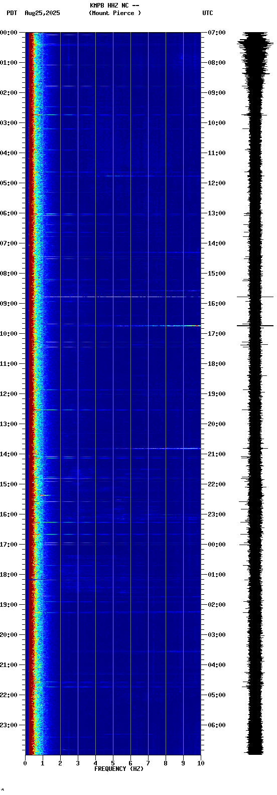
Task: Click the 00:00 PDT time tick label
Action: 9,33
